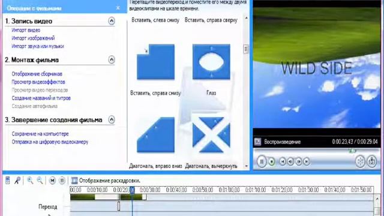Close the Операции с фильмами pane

(118, 8)
